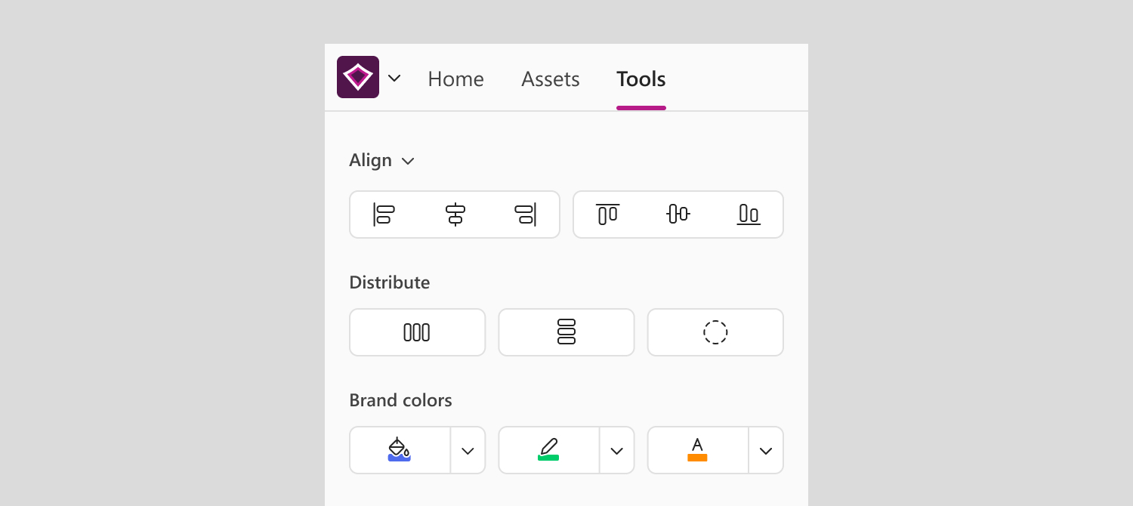Open the fill color dropdown arrow

468,451
